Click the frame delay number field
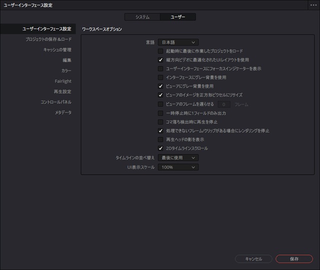The height and width of the screenshot is (270, 320). coord(224,104)
